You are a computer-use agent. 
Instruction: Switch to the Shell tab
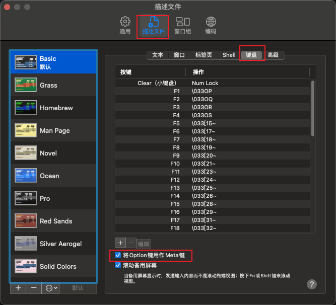point(229,55)
